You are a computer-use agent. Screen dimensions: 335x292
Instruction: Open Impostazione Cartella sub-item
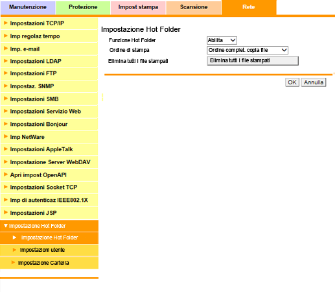[x=49, y=263]
